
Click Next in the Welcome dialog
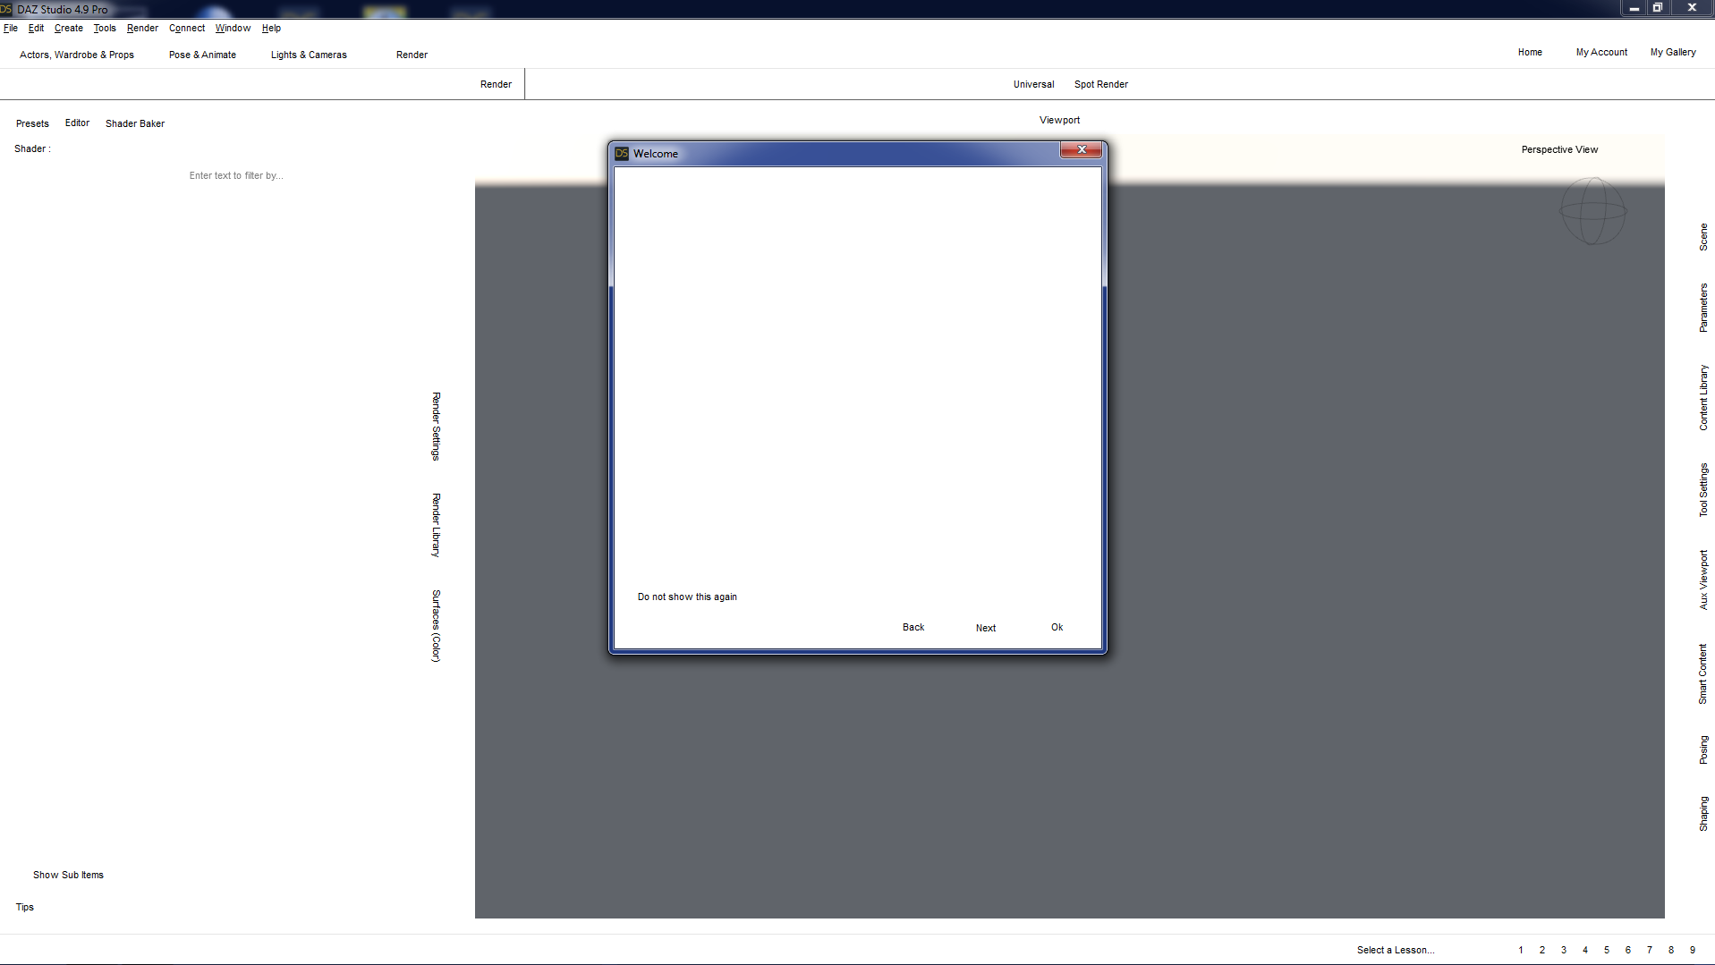point(986,629)
